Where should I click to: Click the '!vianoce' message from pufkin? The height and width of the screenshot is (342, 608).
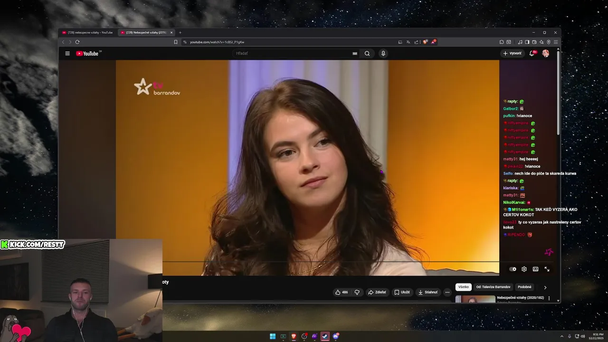[524, 116]
